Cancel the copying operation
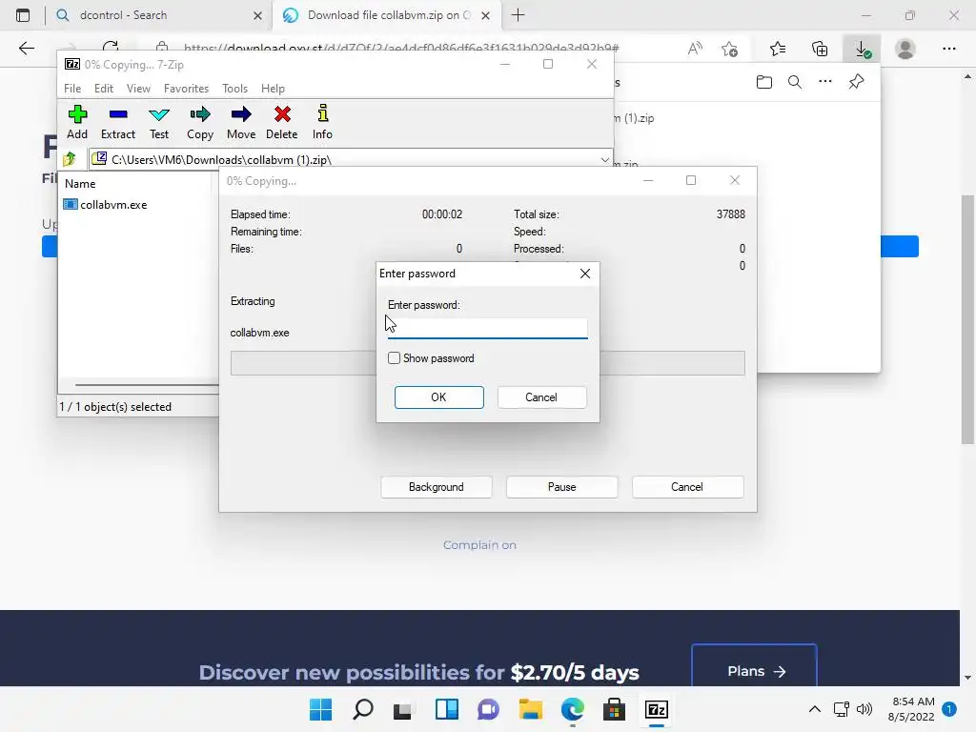976x732 pixels. [x=687, y=487]
